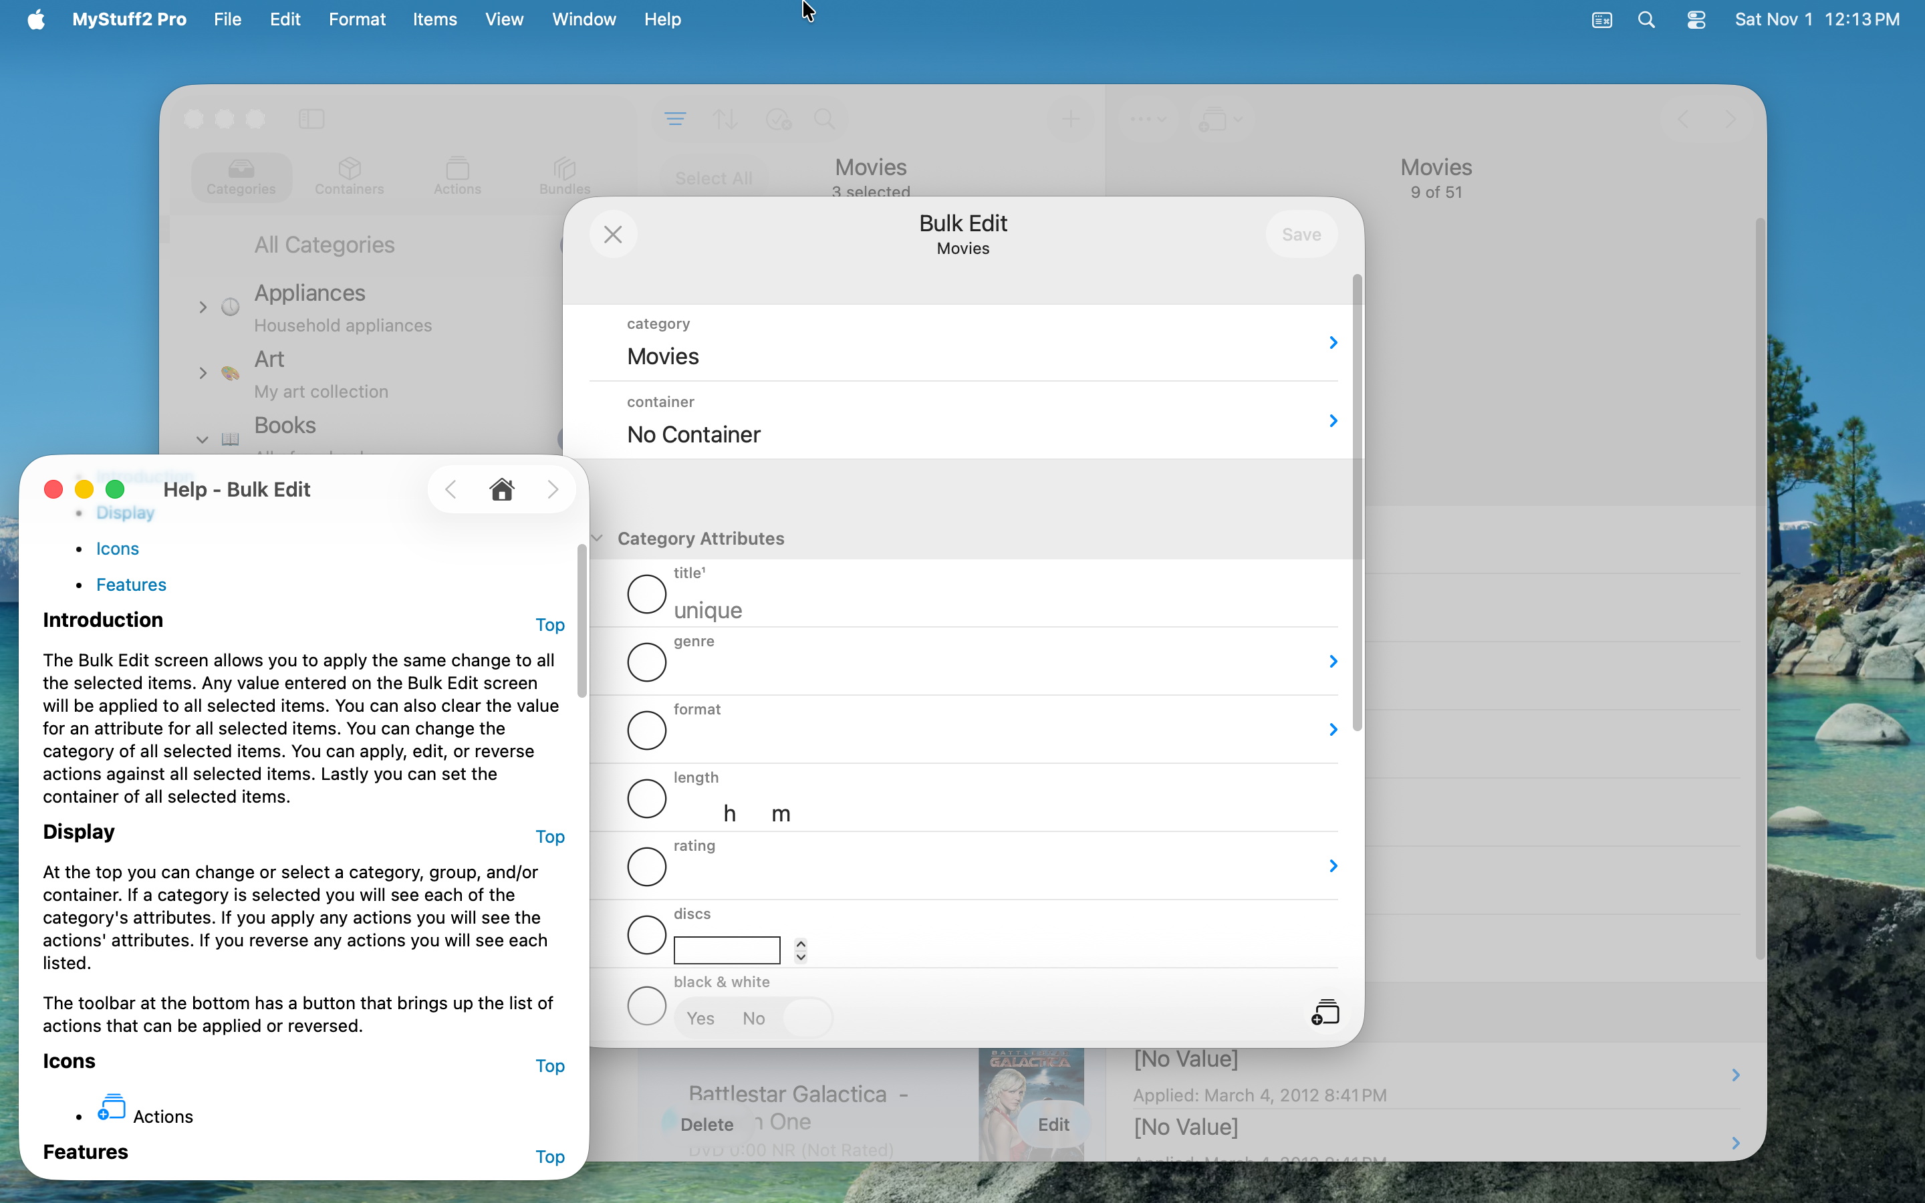Open the actions stack dropdown in toolbar
This screenshot has height=1203, width=1925.
tap(1221, 120)
